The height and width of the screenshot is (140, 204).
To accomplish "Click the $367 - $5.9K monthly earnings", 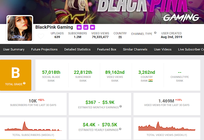I will coord(100,102).
